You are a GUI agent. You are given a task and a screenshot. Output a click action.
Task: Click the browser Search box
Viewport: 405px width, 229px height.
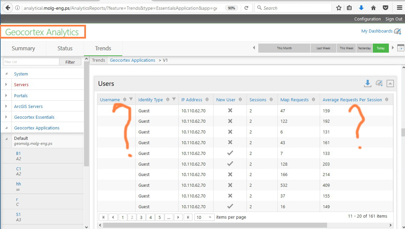(x=293, y=8)
